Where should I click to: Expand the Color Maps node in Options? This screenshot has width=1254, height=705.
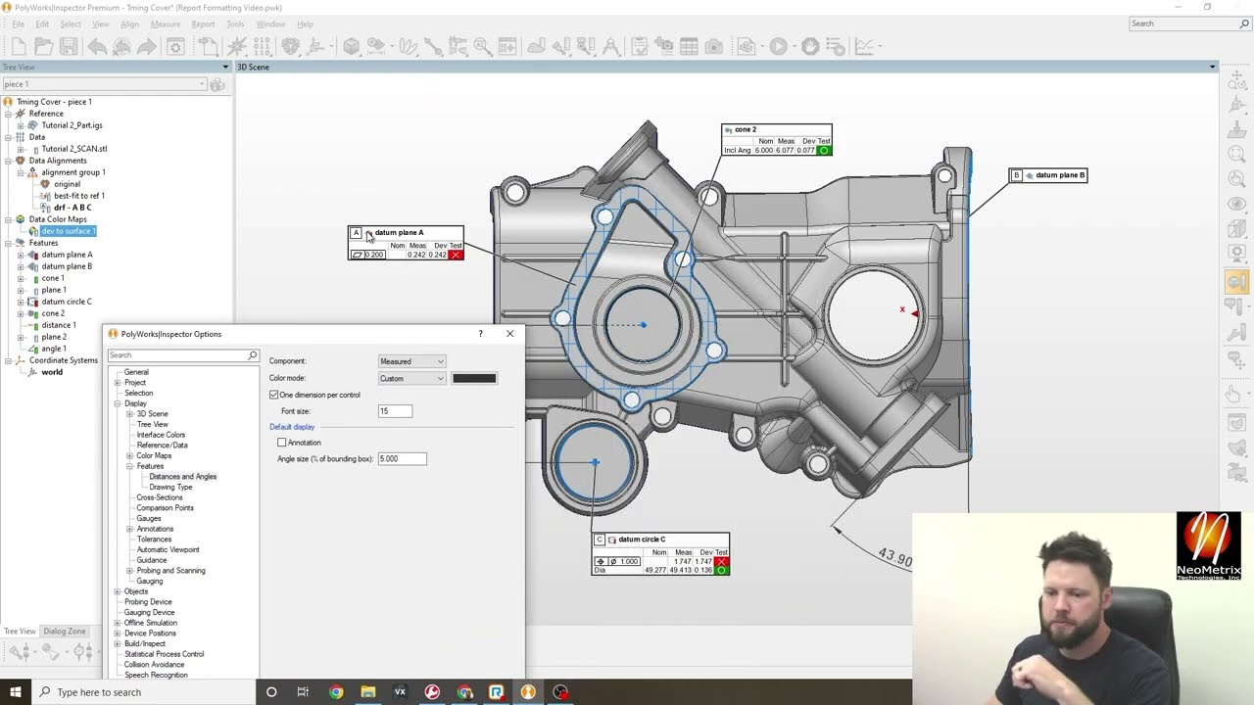click(x=129, y=455)
